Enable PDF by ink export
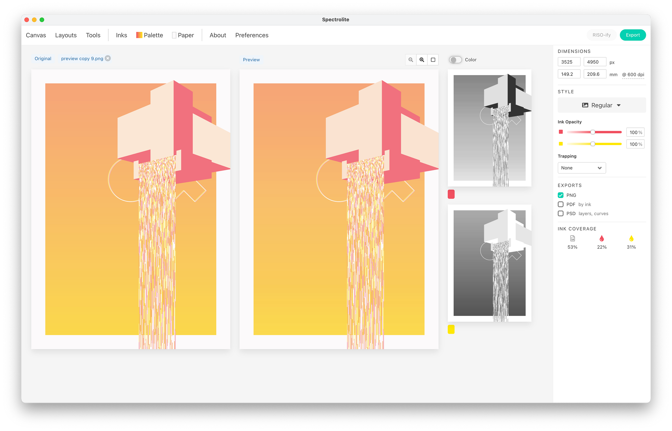The width and height of the screenshot is (672, 431). tap(561, 204)
